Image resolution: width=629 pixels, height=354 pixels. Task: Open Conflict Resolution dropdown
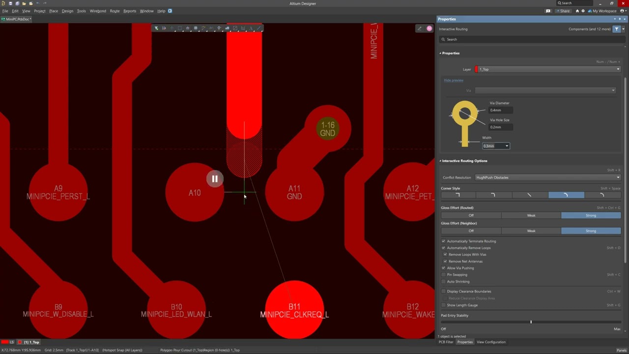point(547,177)
